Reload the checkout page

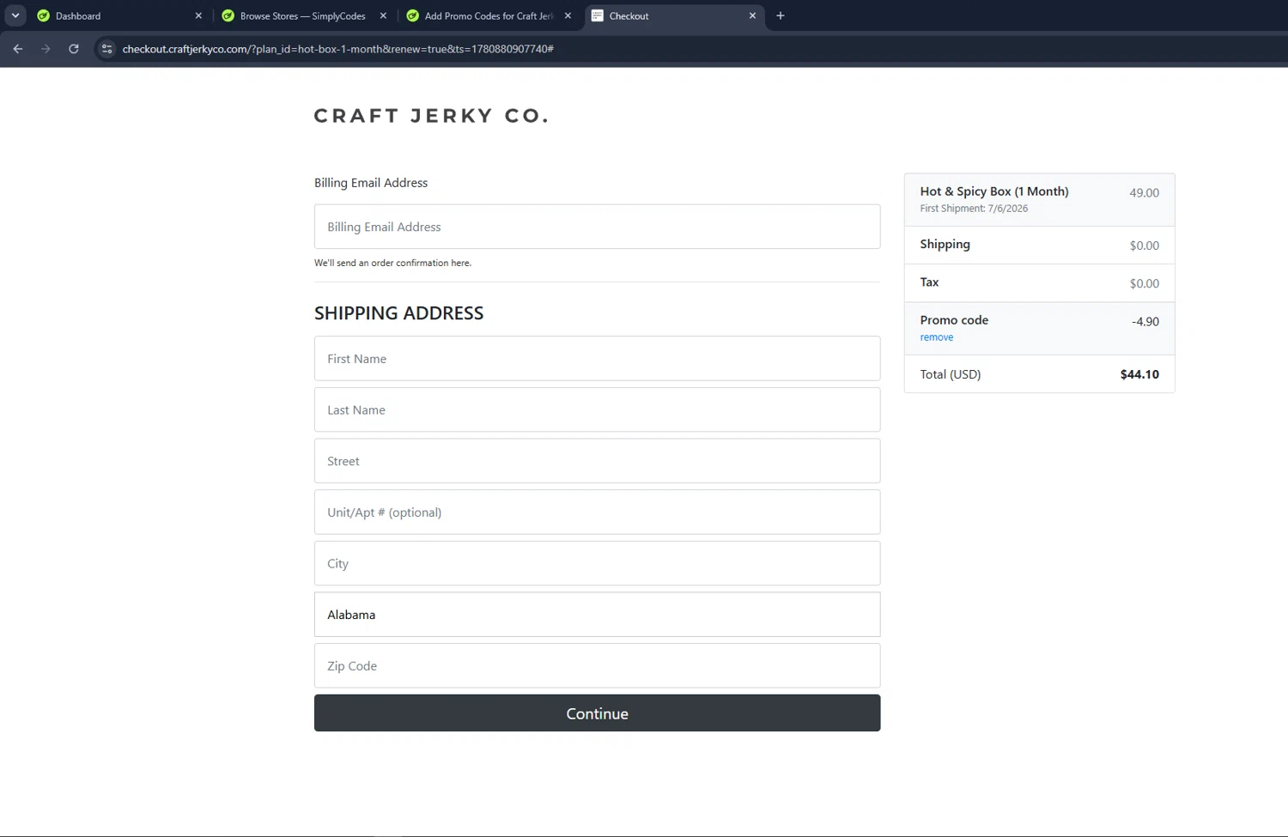pyautogui.click(x=74, y=49)
